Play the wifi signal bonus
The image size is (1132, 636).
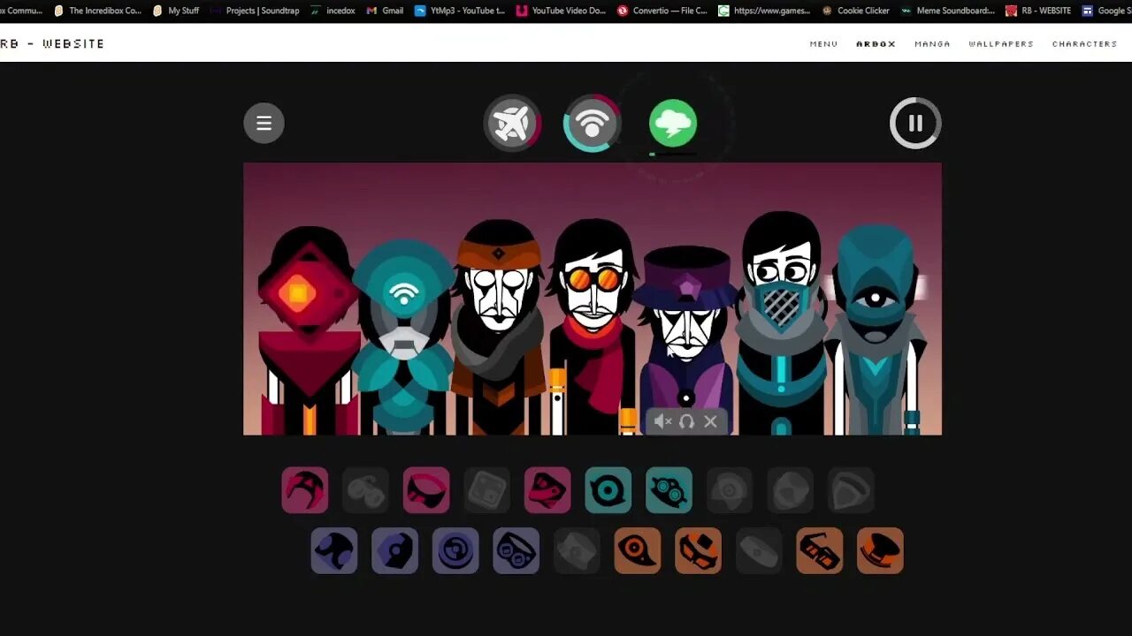click(x=592, y=123)
